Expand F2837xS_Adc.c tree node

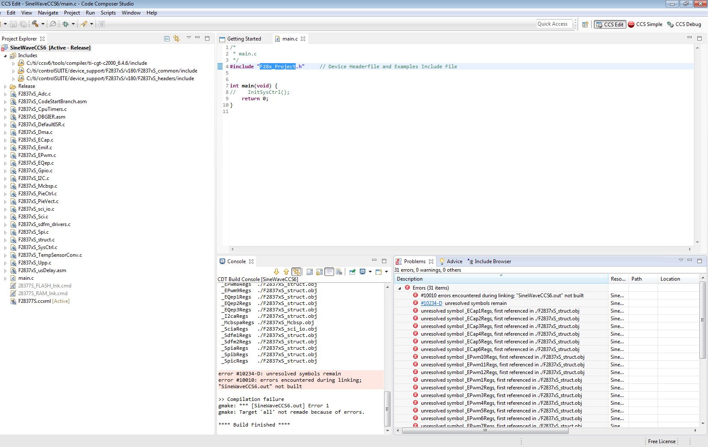(x=5, y=94)
